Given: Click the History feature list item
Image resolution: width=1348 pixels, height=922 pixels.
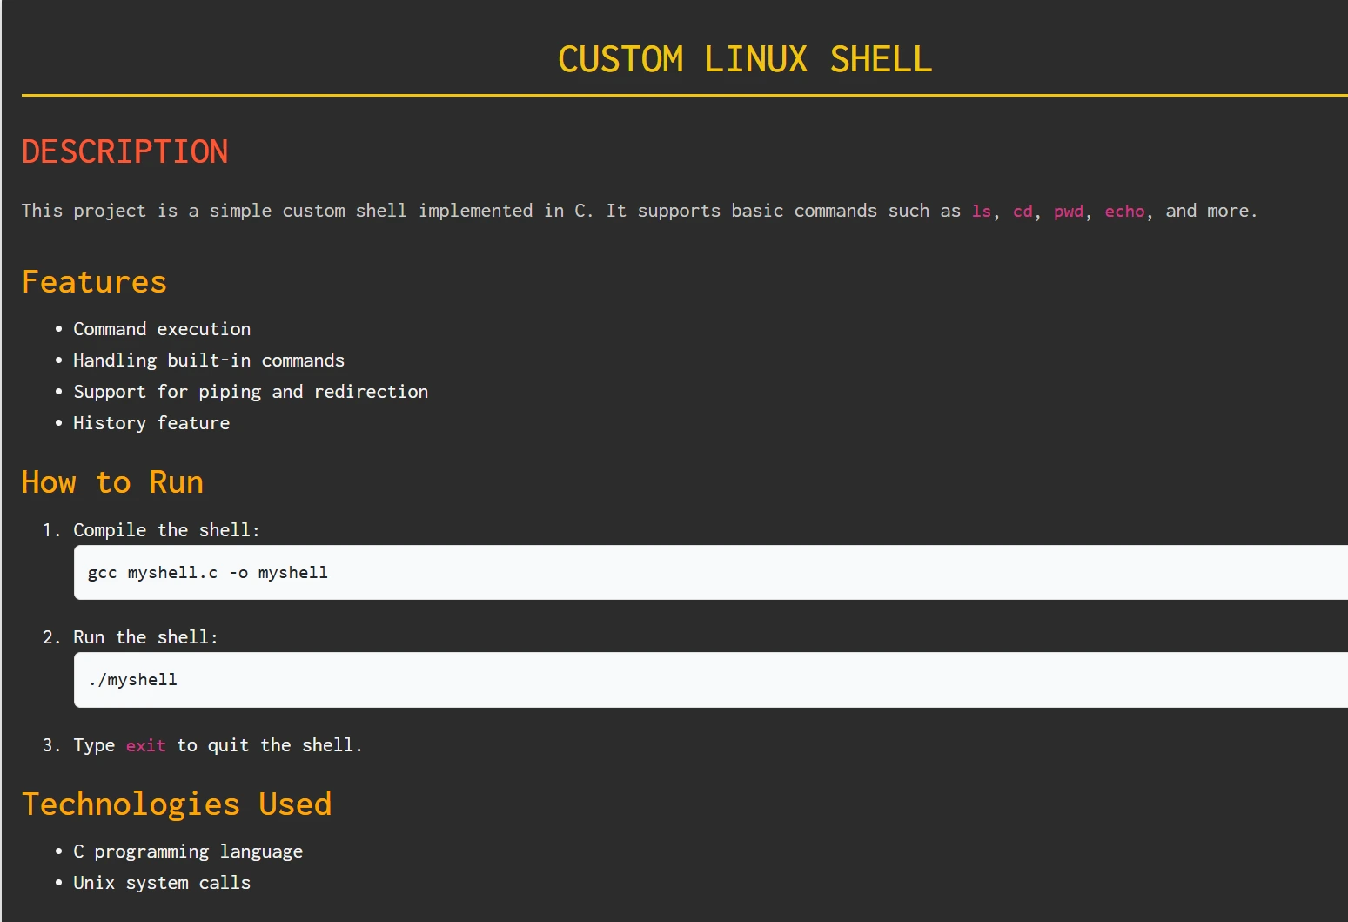Looking at the screenshot, I should (151, 422).
